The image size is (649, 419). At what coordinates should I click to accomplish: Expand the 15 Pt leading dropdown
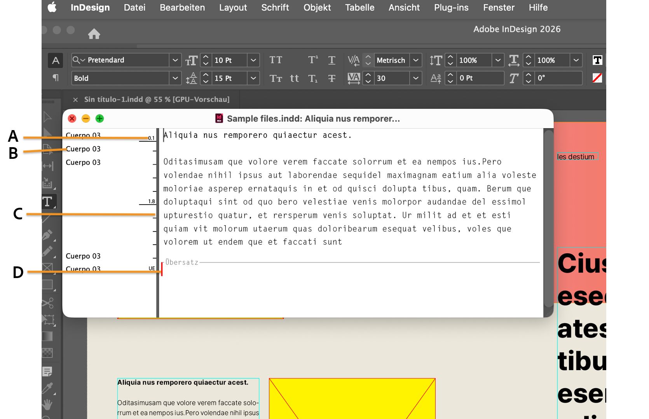pos(253,78)
